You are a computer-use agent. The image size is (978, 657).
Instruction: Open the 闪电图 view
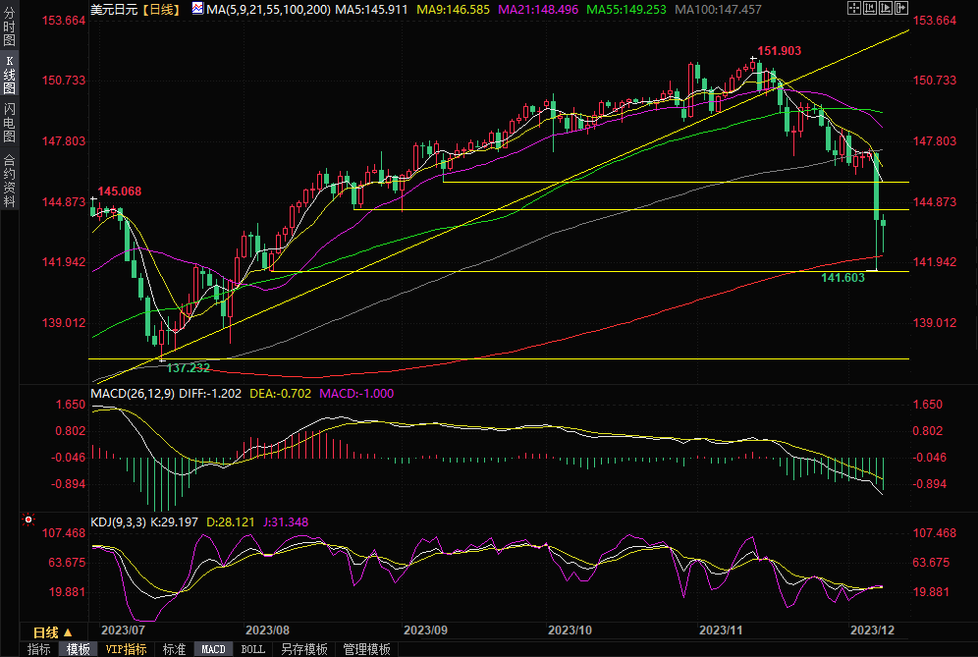click(x=10, y=123)
